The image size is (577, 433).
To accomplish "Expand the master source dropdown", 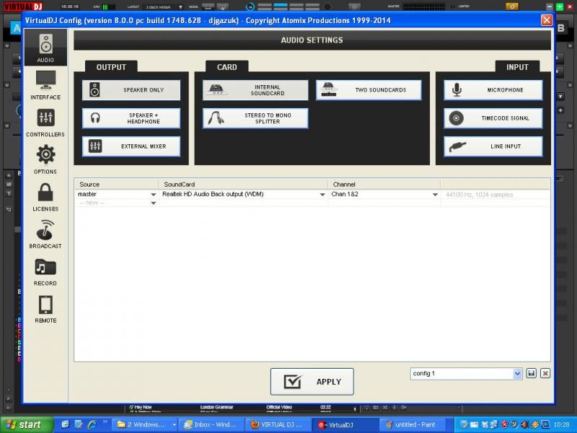I will [x=154, y=194].
